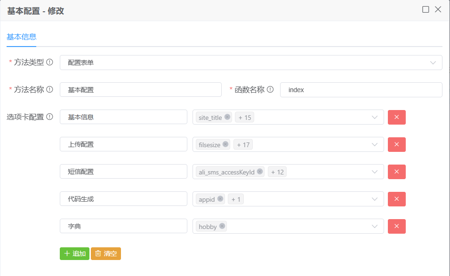Click the orange 清空 button
450x276 pixels.
click(106, 253)
